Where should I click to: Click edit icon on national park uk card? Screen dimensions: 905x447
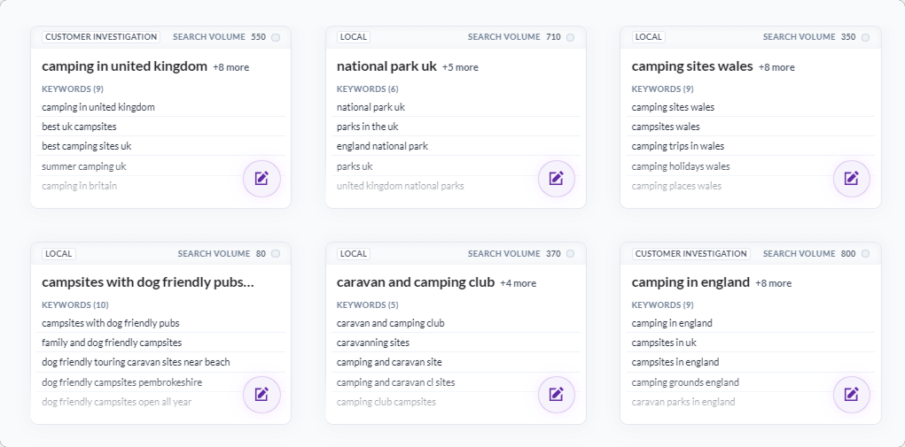[557, 179]
